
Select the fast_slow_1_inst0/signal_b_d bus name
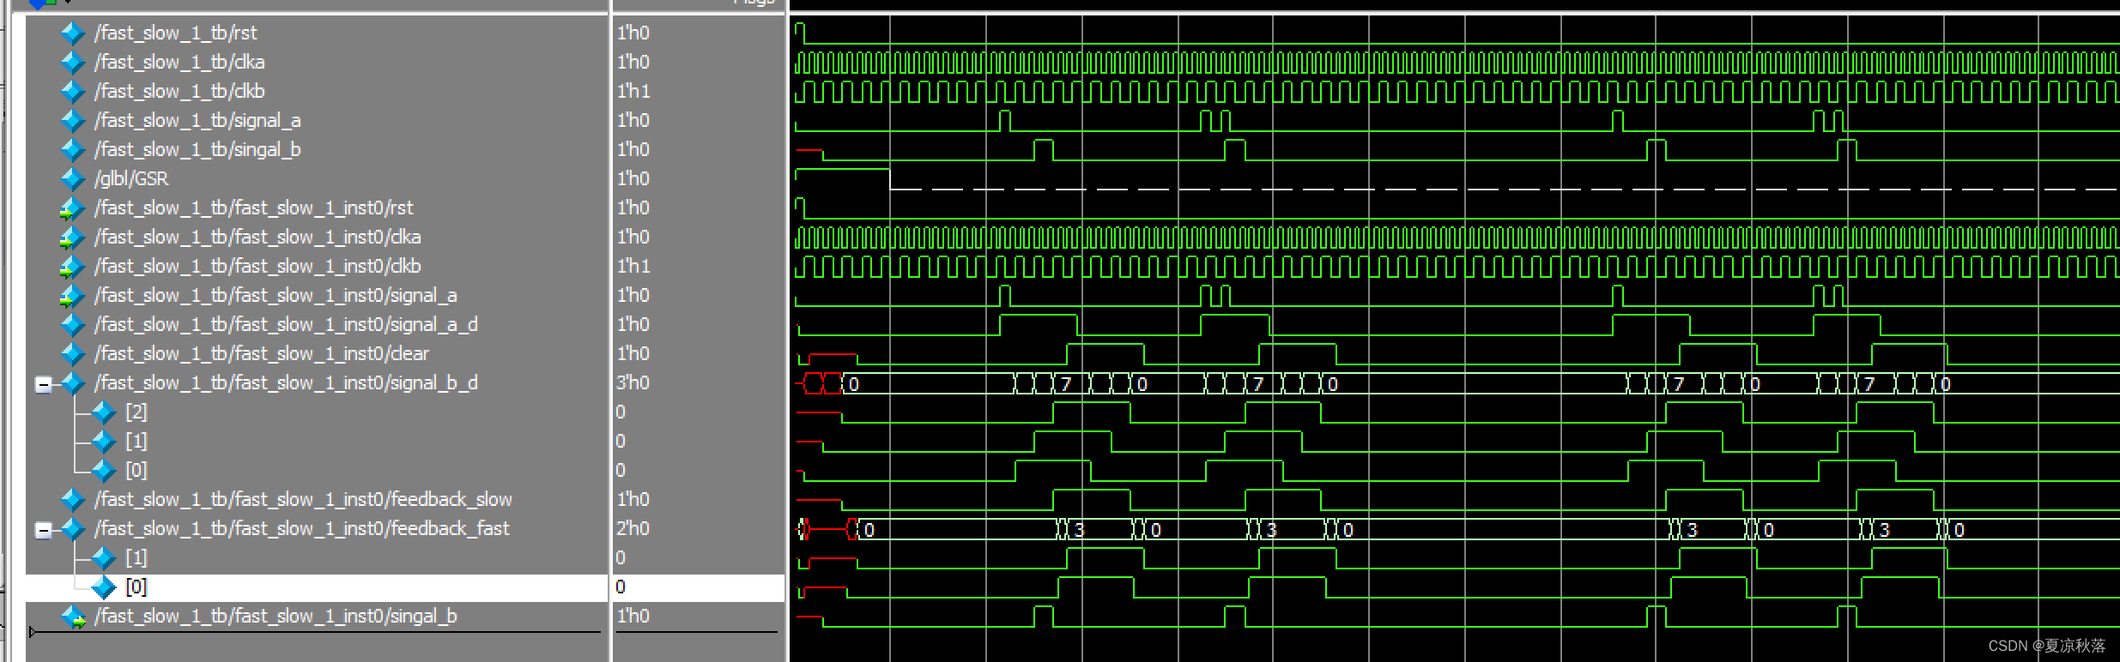pyautogui.click(x=286, y=382)
